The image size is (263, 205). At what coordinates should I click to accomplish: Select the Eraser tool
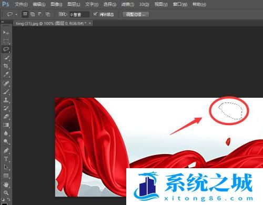tap(6, 117)
